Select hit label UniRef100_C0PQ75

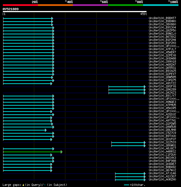162,80
